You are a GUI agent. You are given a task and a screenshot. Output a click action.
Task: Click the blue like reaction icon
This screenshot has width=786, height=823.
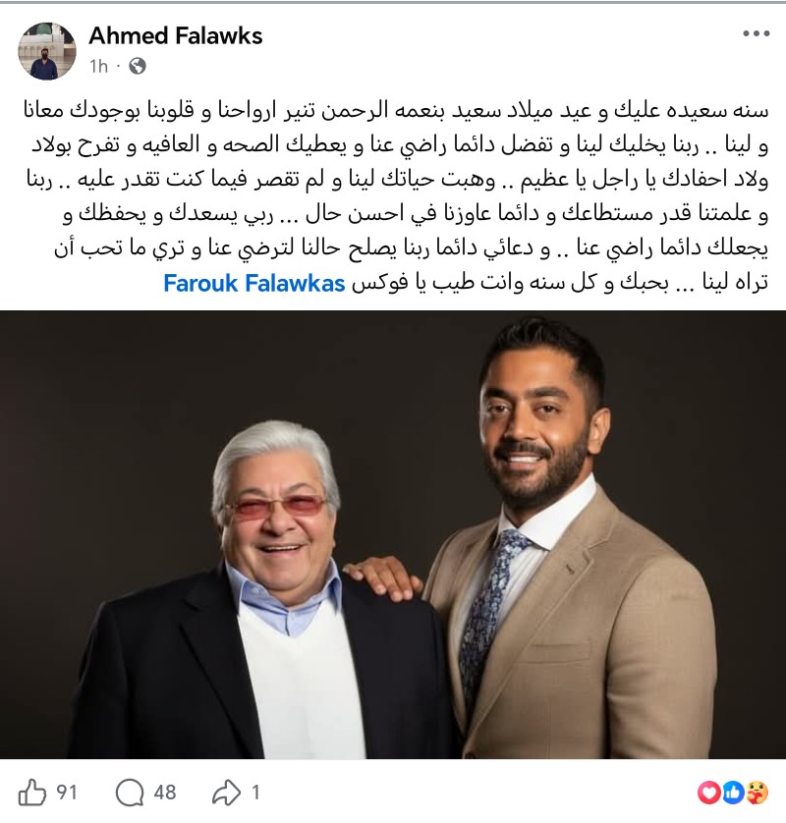coord(733,793)
